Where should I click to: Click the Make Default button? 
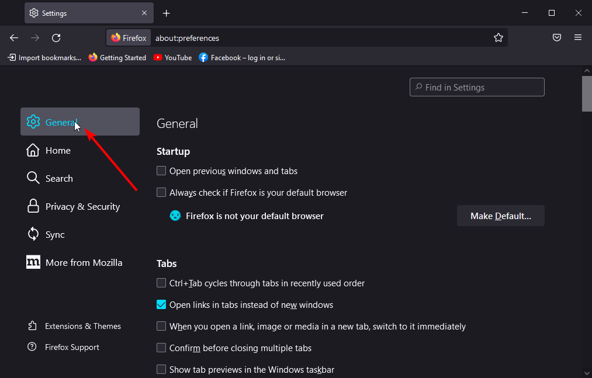(x=500, y=215)
